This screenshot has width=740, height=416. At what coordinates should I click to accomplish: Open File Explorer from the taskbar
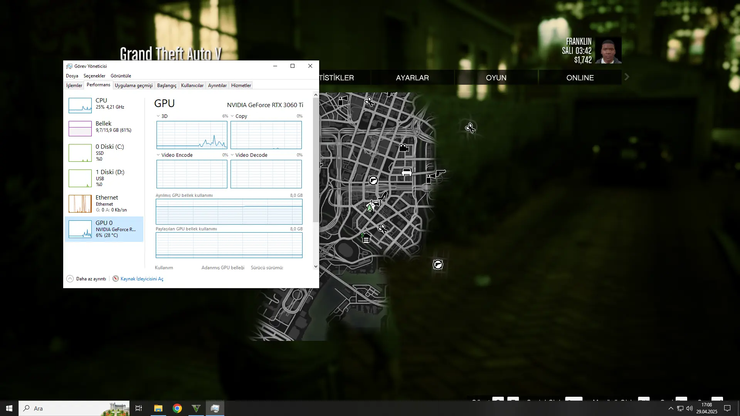click(x=158, y=408)
